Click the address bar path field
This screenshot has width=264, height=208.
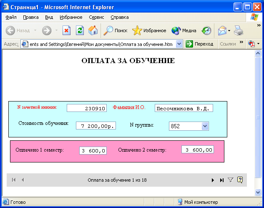click(x=101, y=44)
